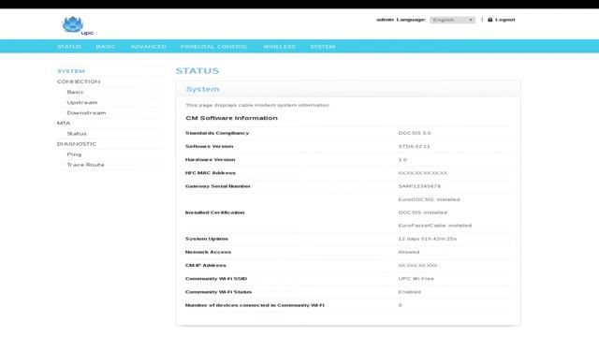Viewport: 599px width, 337px height.
Task: Select CONNECTION in the sidebar
Action: 79,81
